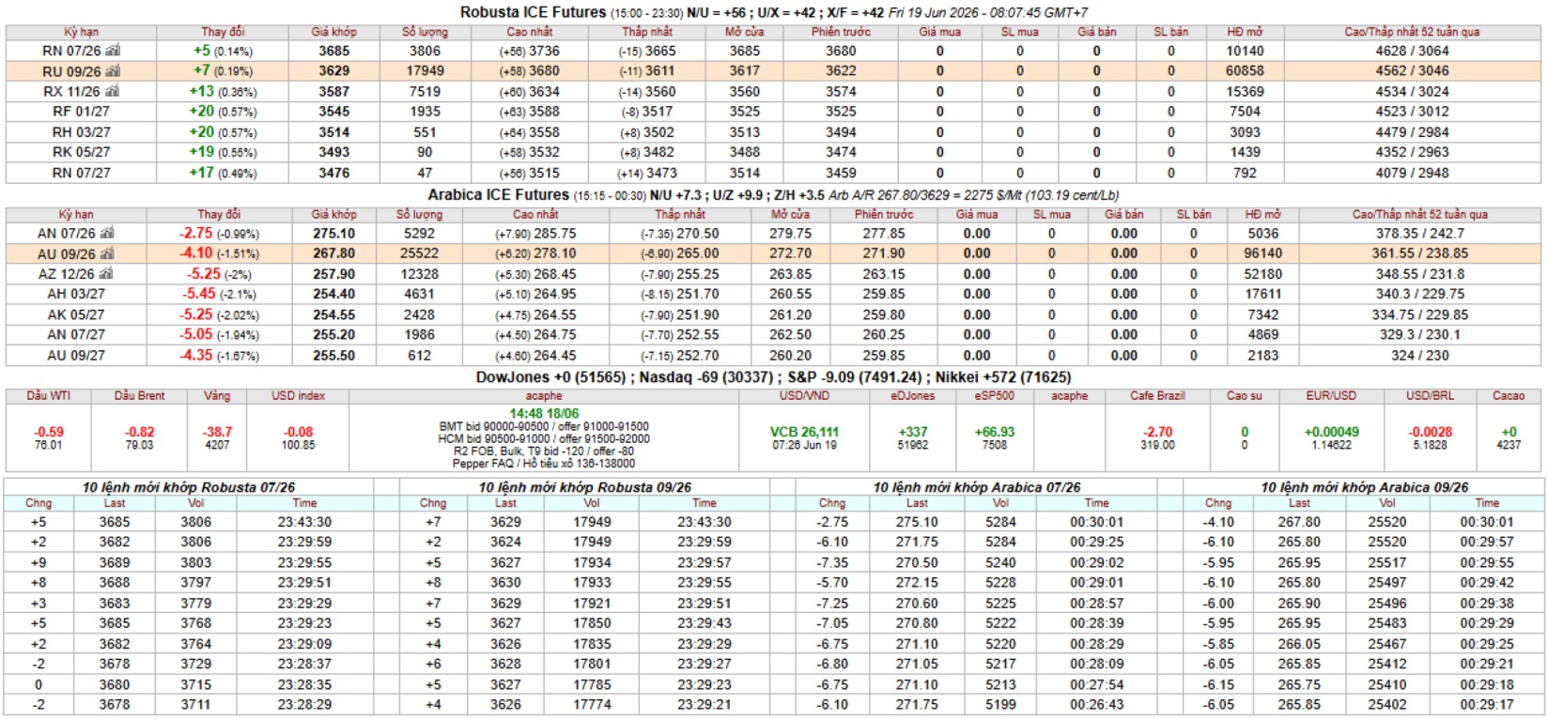Click the EUR/USD change +0.00049
Viewport: 1548px width, 719px height.
(1331, 432)
